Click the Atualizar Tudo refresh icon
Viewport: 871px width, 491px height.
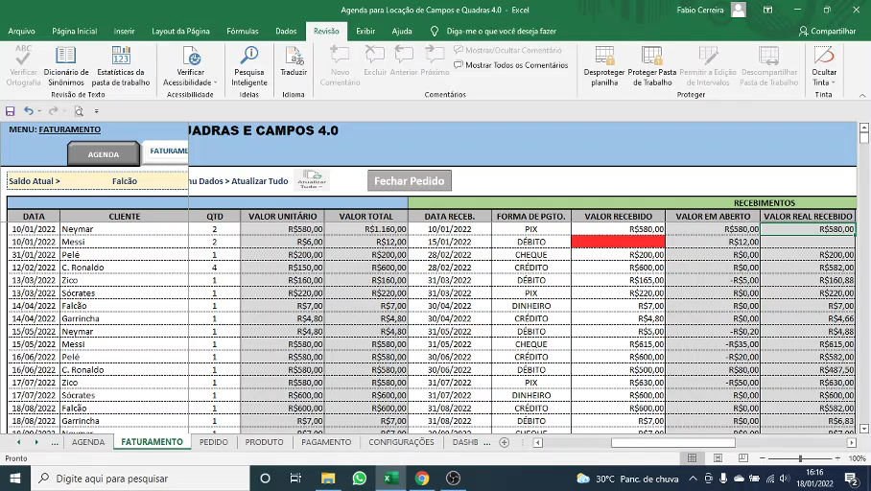coord(312,180)
